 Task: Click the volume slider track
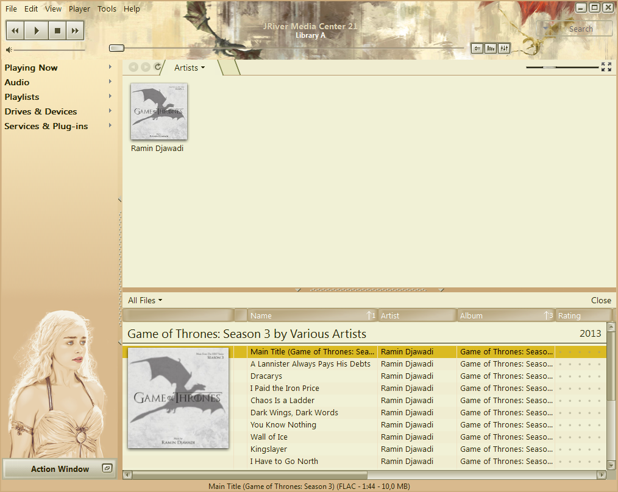pos(49,50)
